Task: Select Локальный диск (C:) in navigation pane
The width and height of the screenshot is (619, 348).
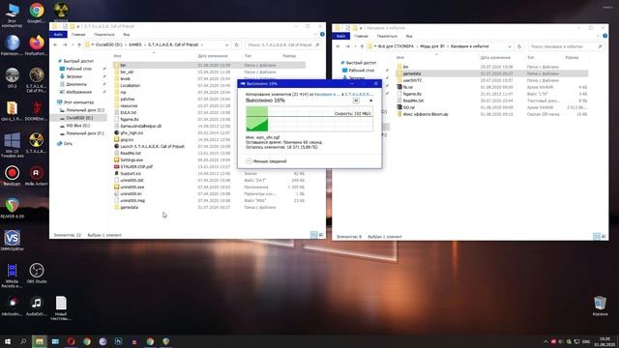Action: coord(84,110)
